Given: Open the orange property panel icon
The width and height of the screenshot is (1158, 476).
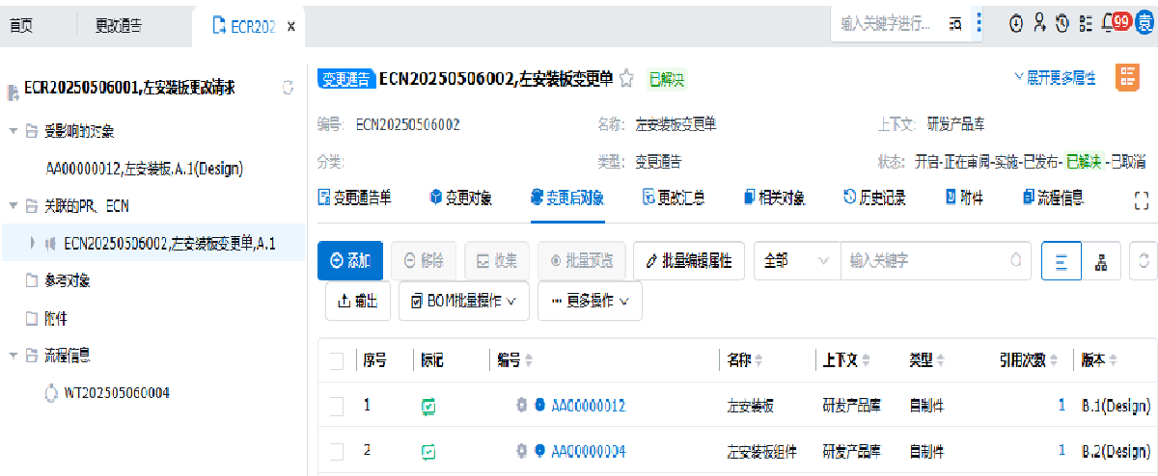Looking at the screenshot, I should 1126,79.
